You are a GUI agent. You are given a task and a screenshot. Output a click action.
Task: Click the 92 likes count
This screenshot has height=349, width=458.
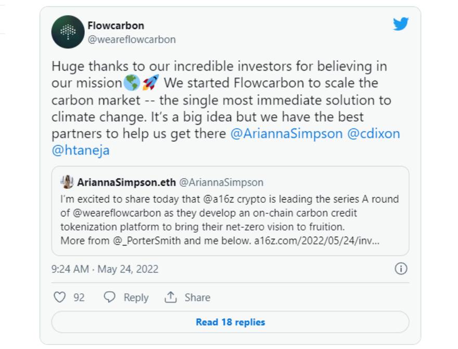click(x=79, y=298)
